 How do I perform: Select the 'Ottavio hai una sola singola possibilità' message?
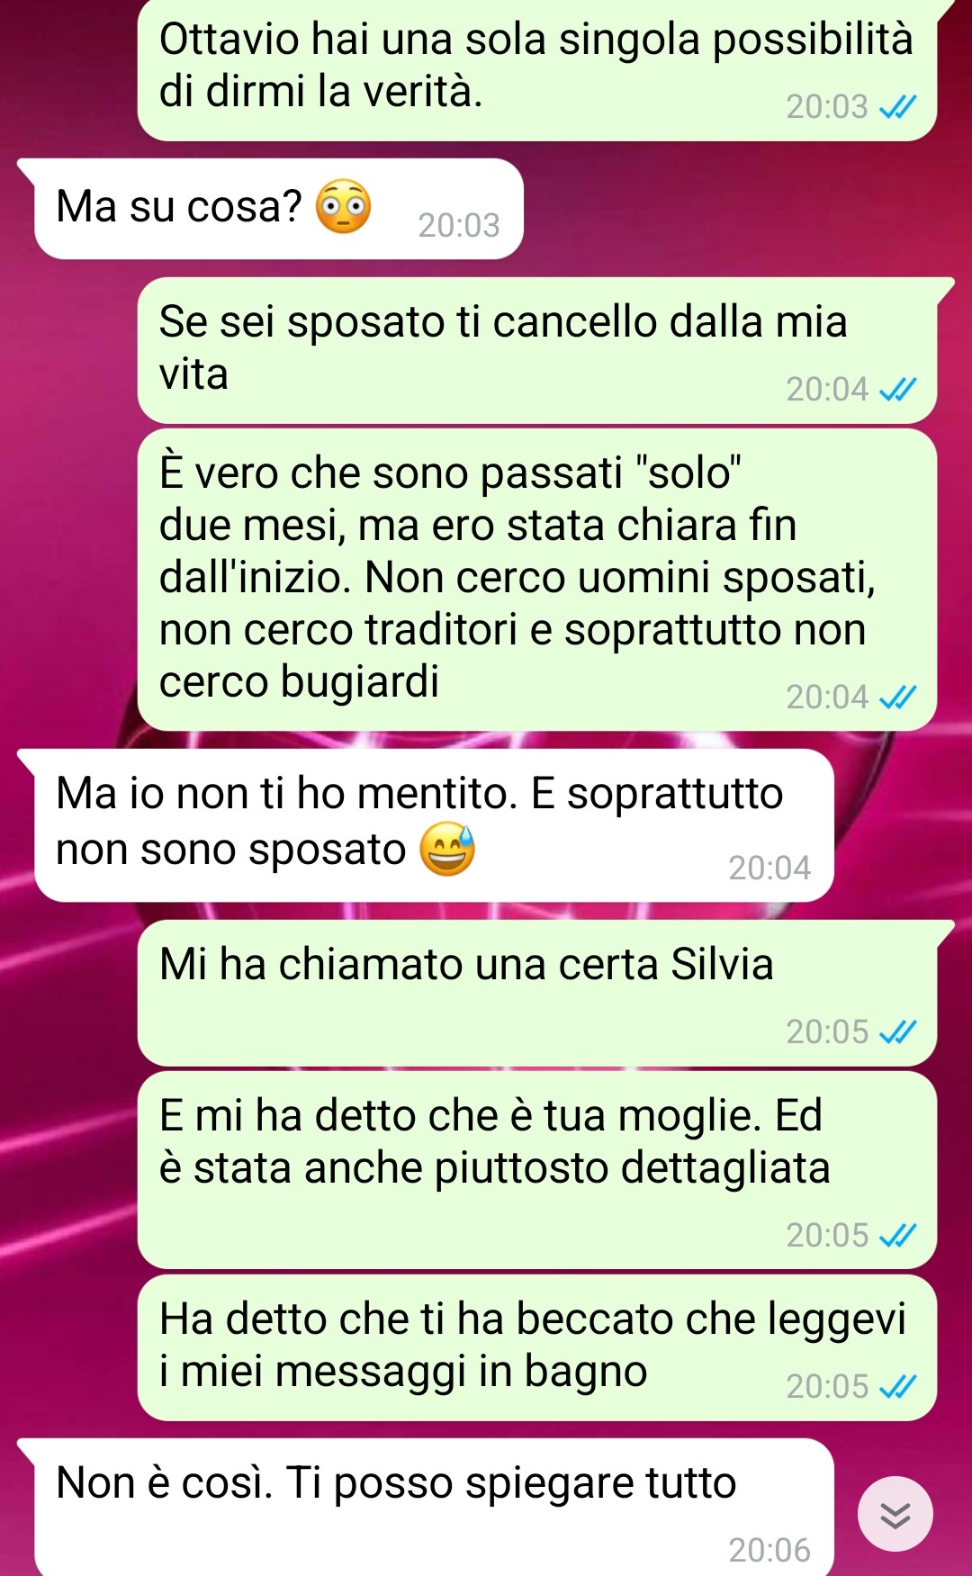[x=537, y=70]
